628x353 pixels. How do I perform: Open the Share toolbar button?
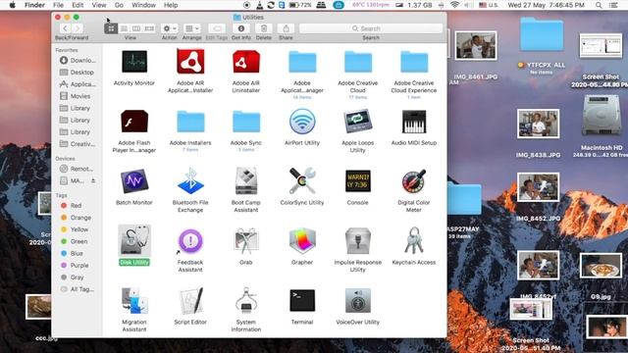(286, 28)
